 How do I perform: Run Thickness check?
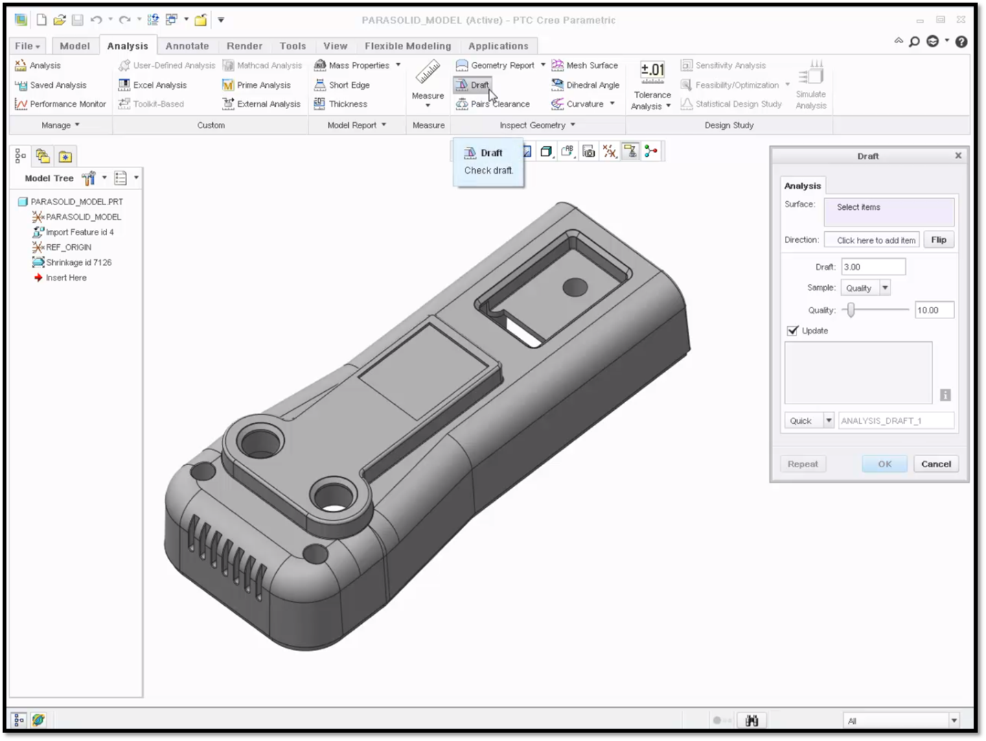click(341, 104)
